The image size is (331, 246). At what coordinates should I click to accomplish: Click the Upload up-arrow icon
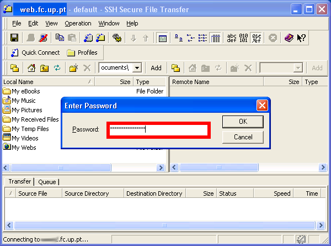pyautogui.click(x=146, y=38)
